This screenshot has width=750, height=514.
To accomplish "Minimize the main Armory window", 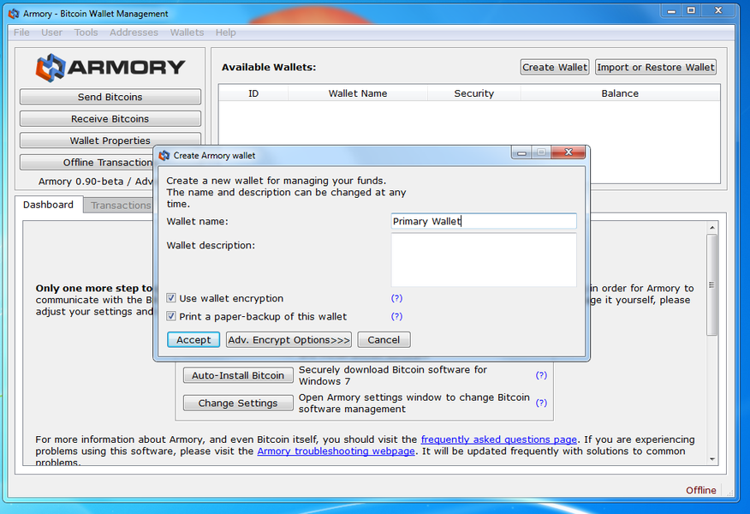I will click(671, 10).
